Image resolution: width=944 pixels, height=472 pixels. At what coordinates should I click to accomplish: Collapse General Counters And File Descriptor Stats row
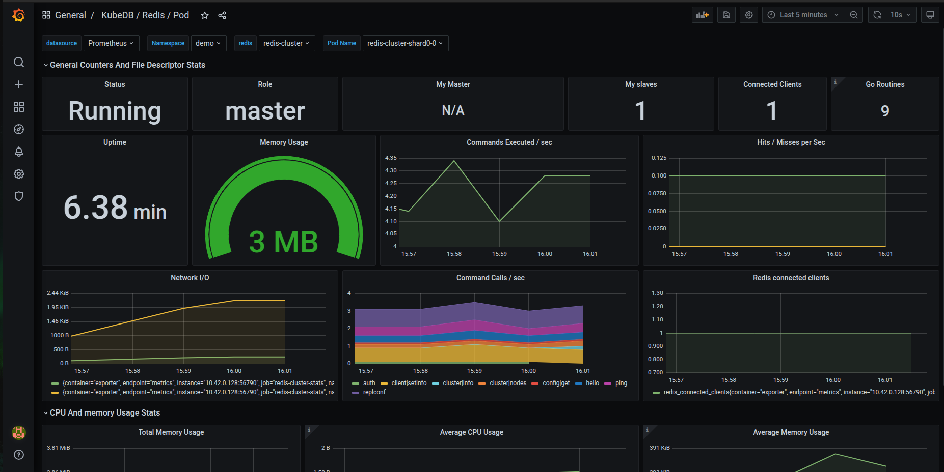click(127, 65)
